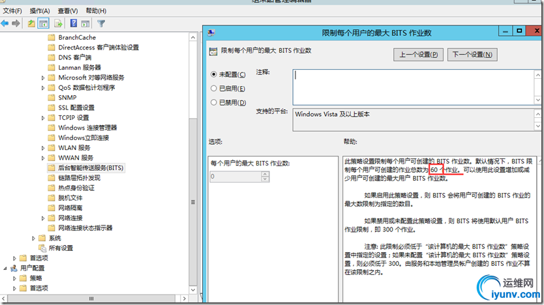Click the tree pane vertical scrollbar thumb
The width and height of the screenshot is (544, 305).
[x=193, y=202]
